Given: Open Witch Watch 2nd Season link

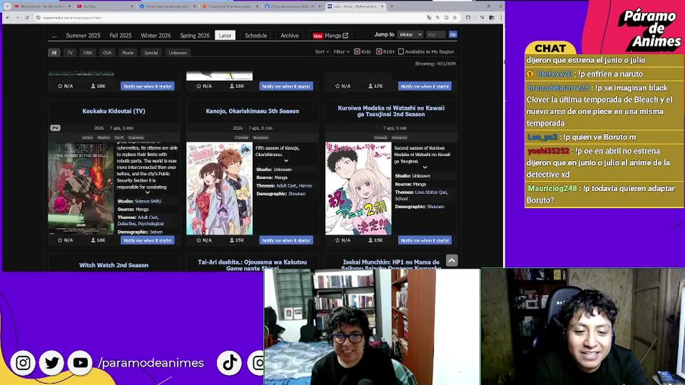Looking at the screenshot, I should [113, 265].
